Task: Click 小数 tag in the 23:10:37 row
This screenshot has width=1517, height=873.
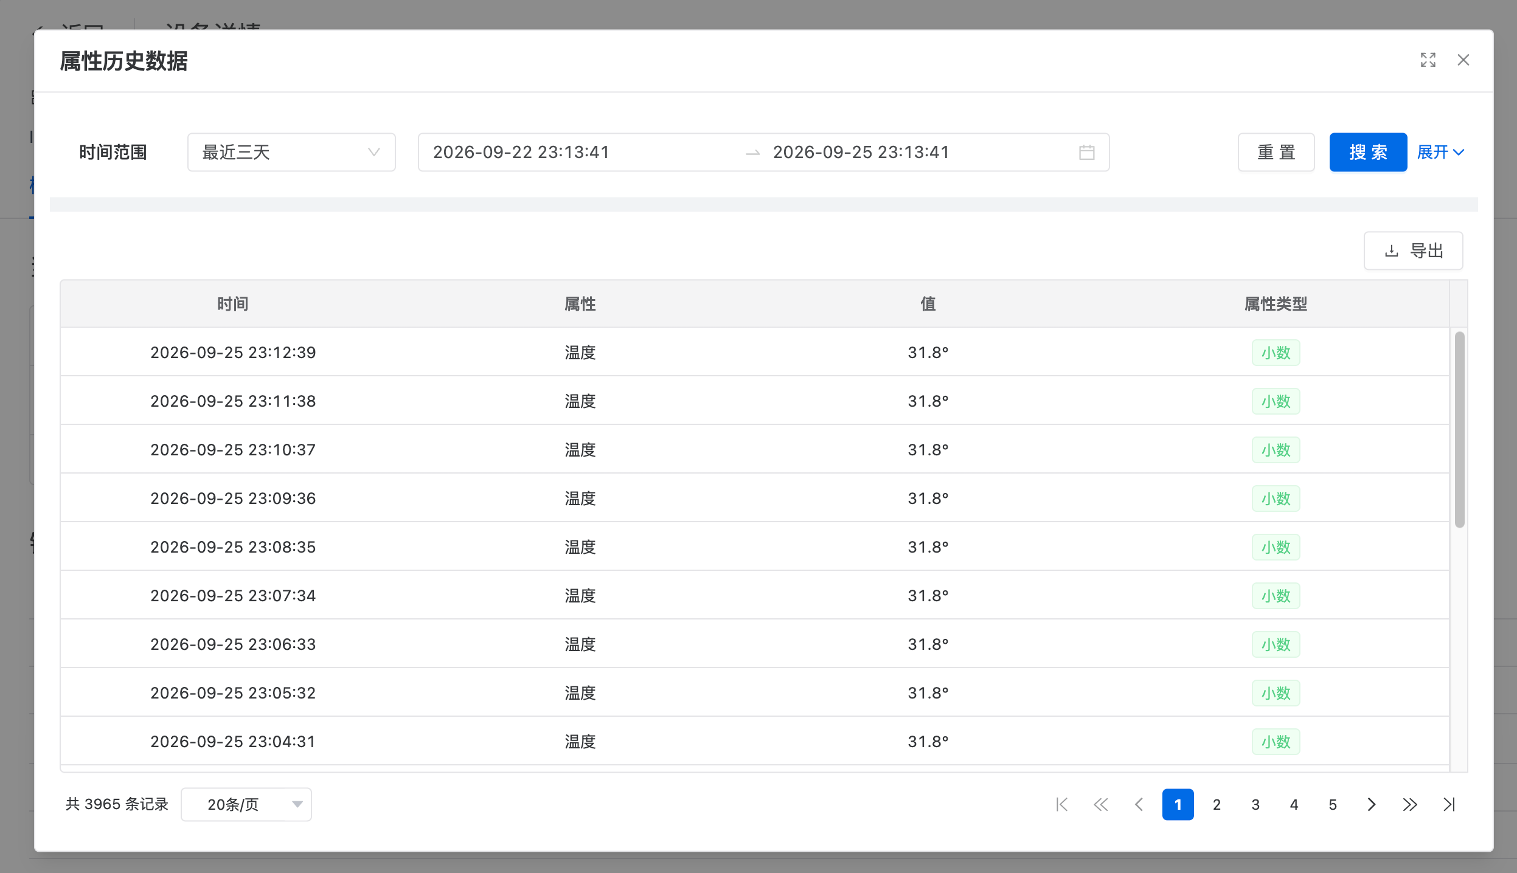Action: [x=1276, y=450]
